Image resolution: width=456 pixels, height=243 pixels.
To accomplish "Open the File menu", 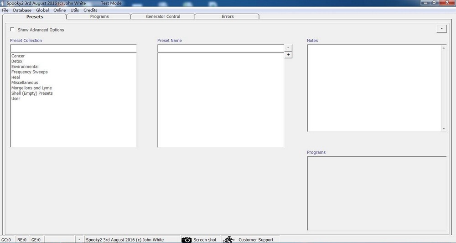I will click(5, 10).
